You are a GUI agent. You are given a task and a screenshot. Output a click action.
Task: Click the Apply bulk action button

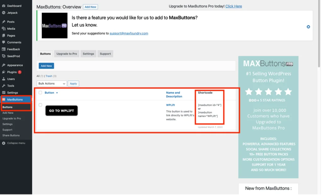73,83
